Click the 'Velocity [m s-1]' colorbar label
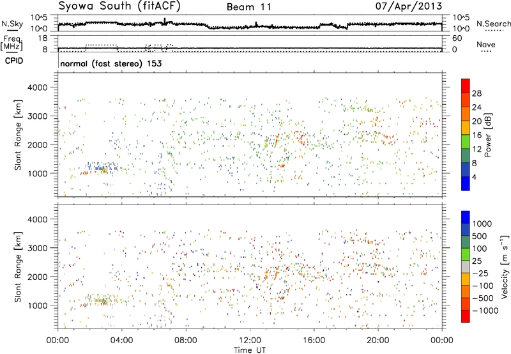 coord(505,266)
